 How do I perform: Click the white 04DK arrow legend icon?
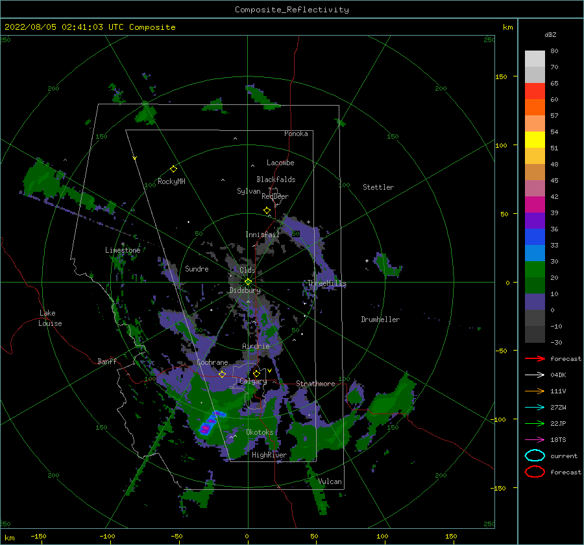(535, 375)
